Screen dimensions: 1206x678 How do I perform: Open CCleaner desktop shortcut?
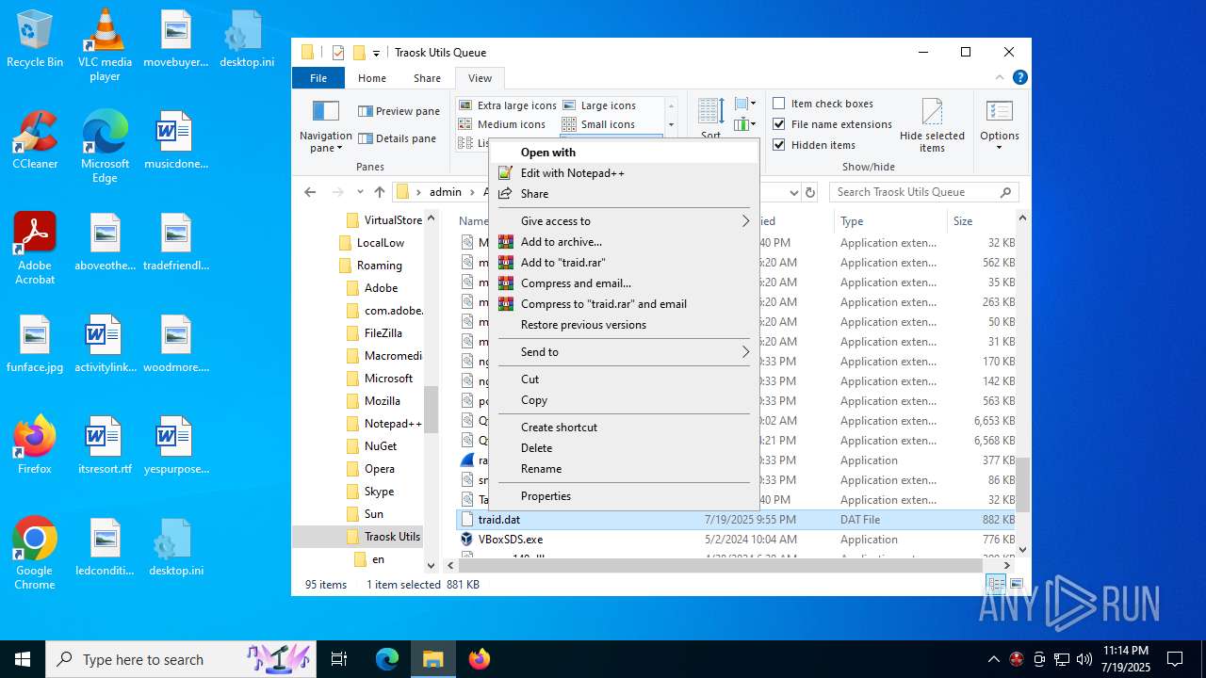coord(35,140)
